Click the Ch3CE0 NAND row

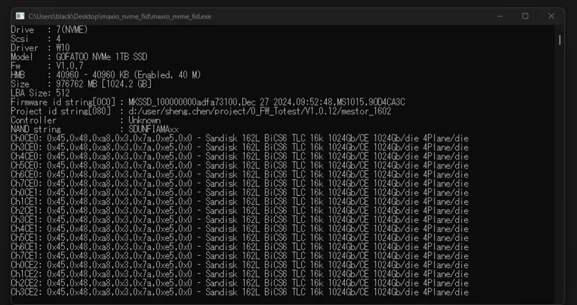[239, 147]
